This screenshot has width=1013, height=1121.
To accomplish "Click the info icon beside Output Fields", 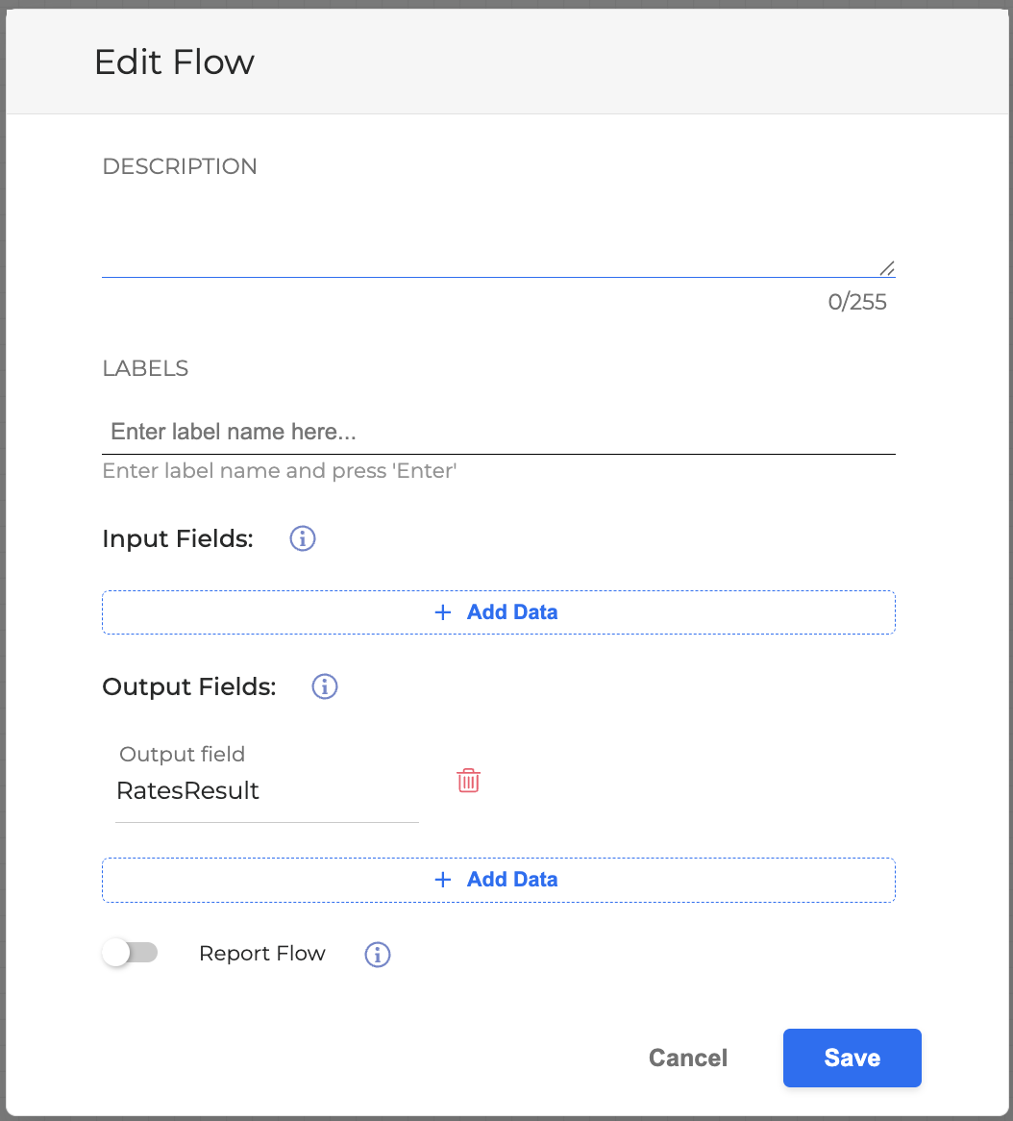I will click(325, 687).
